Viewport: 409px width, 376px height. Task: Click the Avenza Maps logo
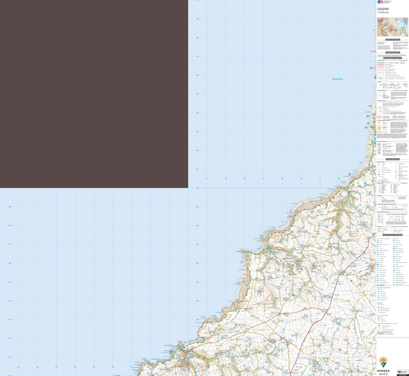pos(383,366)
